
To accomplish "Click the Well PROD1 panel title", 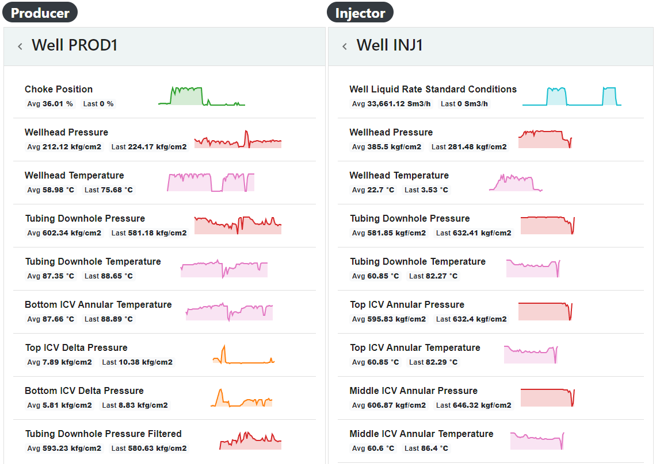I will point(75,45).
